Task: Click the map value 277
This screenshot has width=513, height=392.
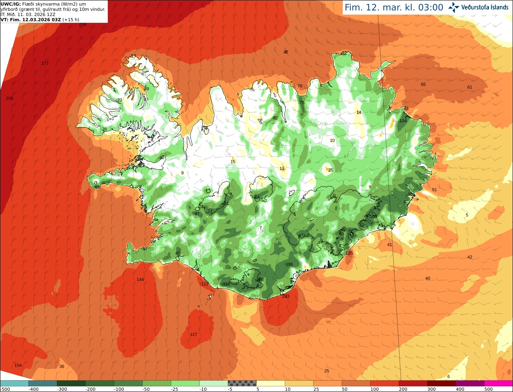Action: [45, 63]
